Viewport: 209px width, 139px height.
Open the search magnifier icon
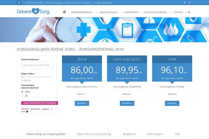click(x=189, y=13)
